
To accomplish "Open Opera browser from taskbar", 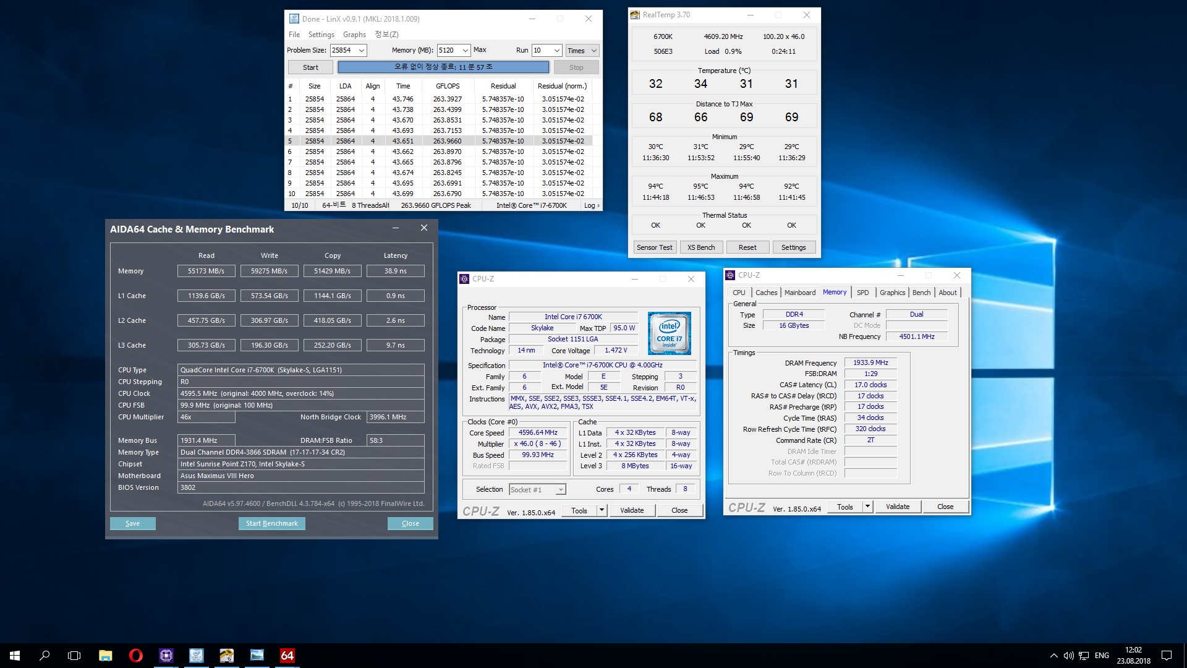I will click(x=135, y=656).
